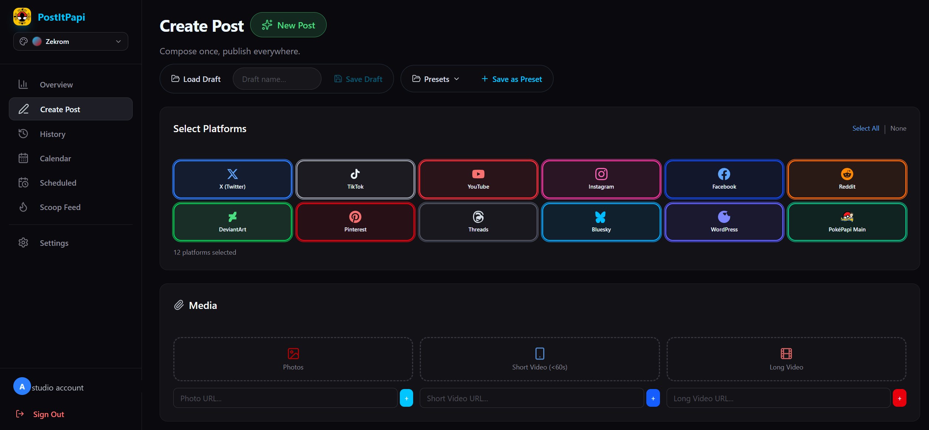929x430 pixels.
Task: Click the Short Video phone icon
Action: 540,354
